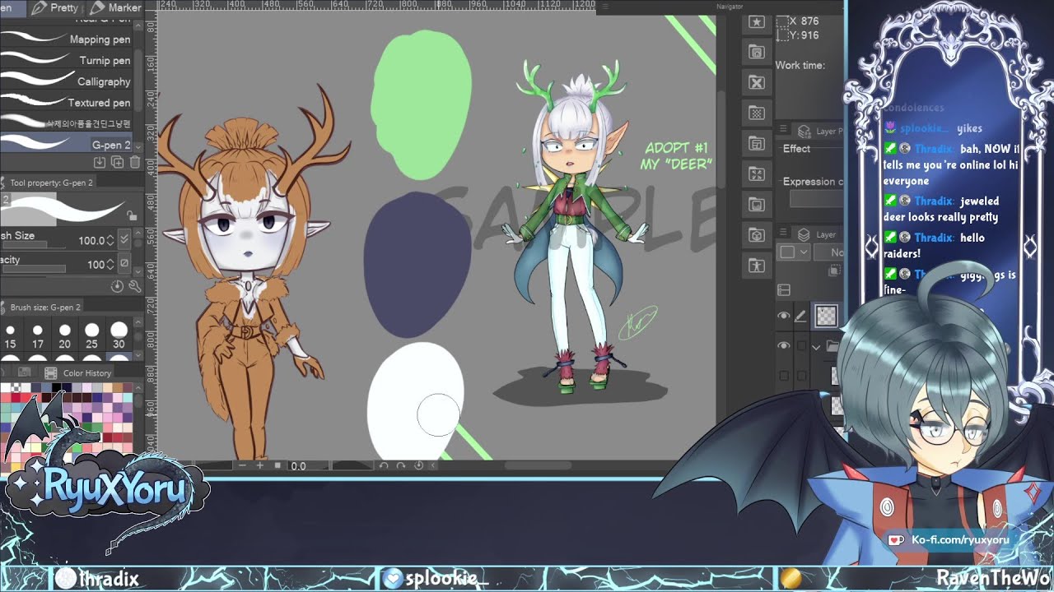Open the favorites star material icon
The image size is (1054, 592).
pos(757,22)
